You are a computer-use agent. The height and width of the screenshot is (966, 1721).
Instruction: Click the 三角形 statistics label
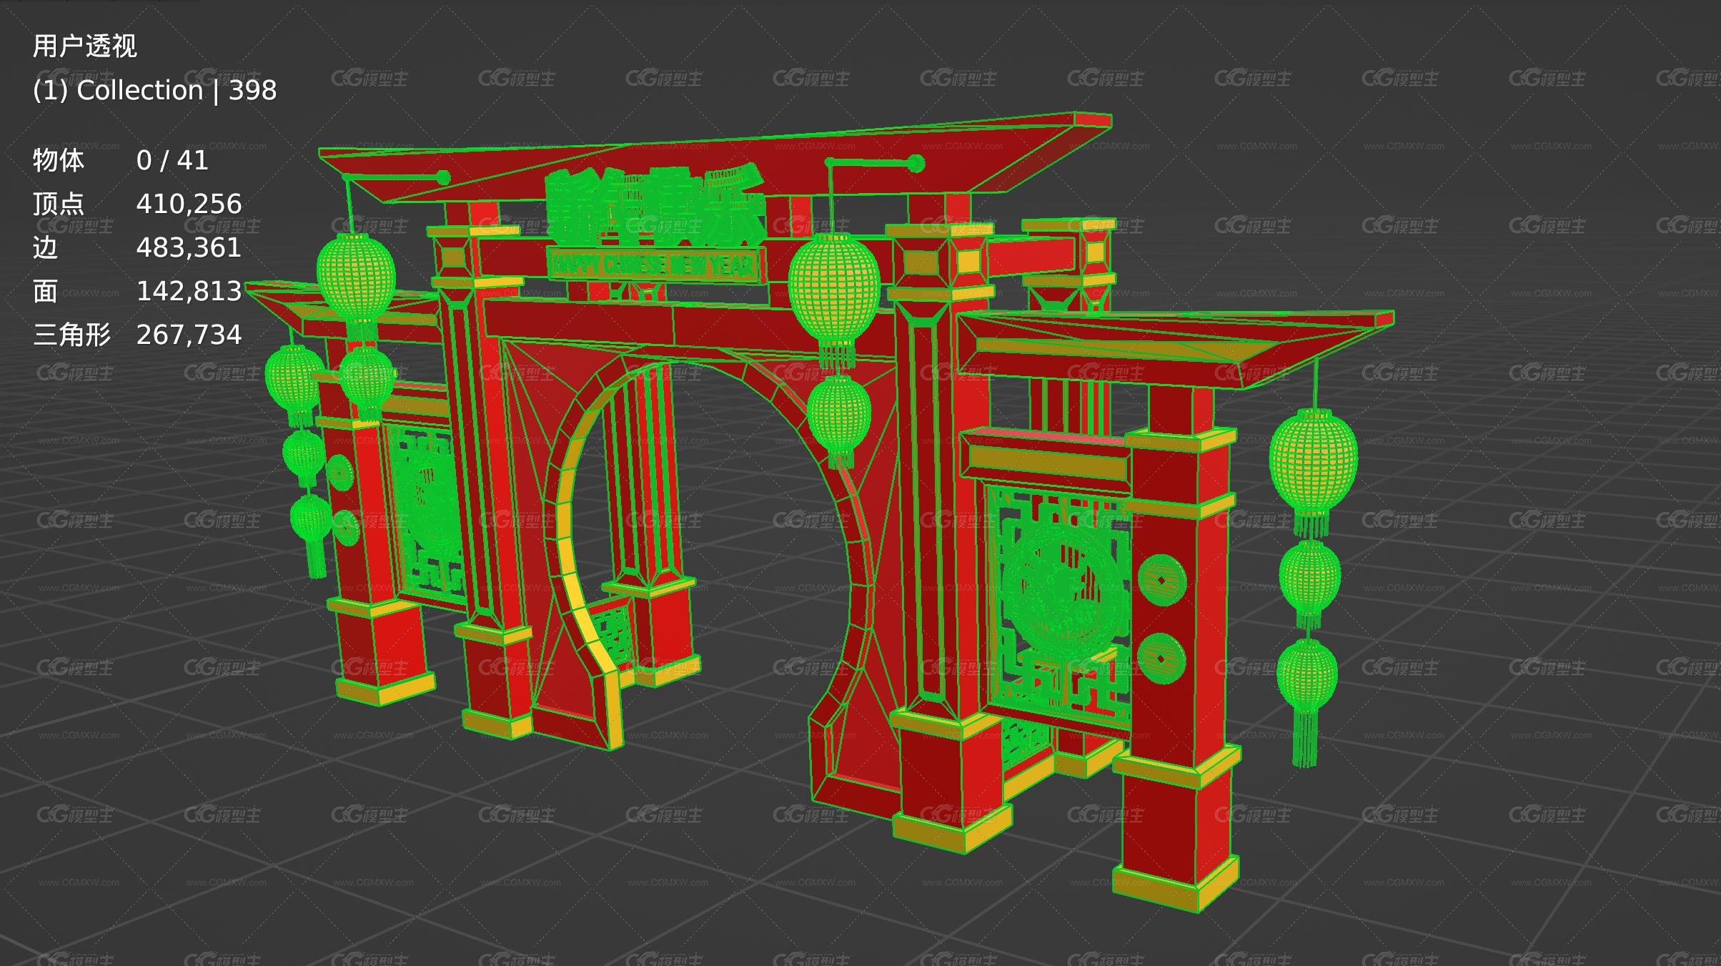[x=71, y=335]
